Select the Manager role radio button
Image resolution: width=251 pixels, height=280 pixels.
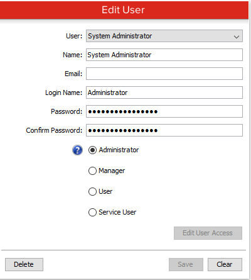[x=92, y=171]
